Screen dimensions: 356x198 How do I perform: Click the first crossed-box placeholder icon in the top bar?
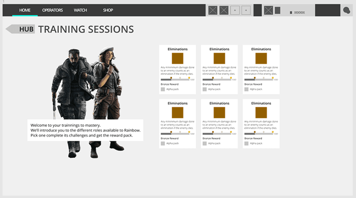click(x=213, y=10)
